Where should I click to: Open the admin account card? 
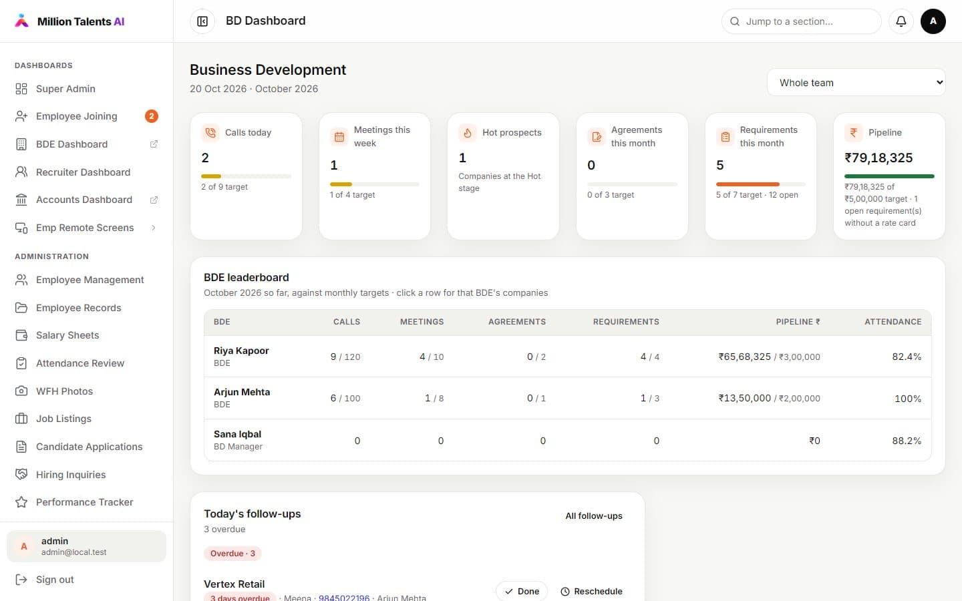tap(87, 546)
